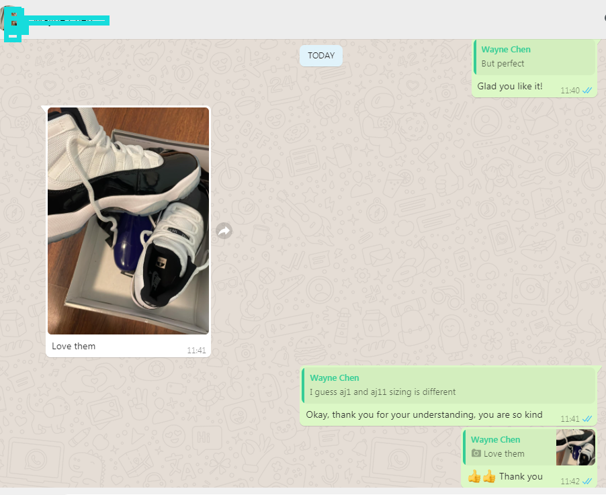Click Wayne Chen name above 'Love them' quote
Image resolution: width=606 pixels, height=495 pixels.
tap(495, 440)
